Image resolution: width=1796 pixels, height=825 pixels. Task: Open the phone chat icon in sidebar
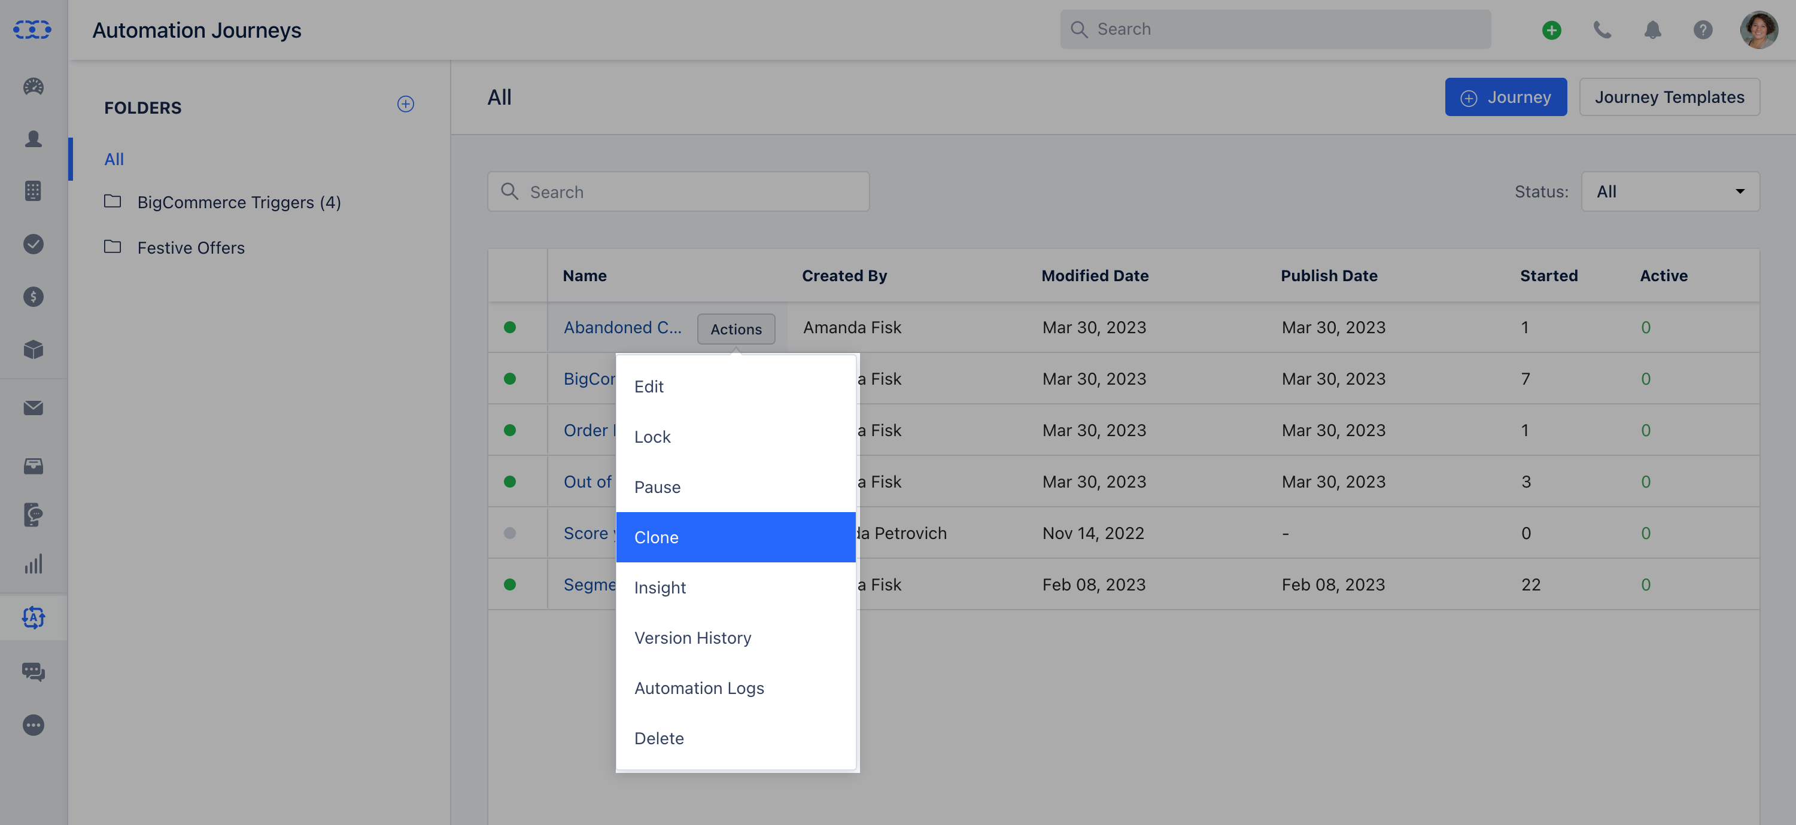(x=33, y=515)
